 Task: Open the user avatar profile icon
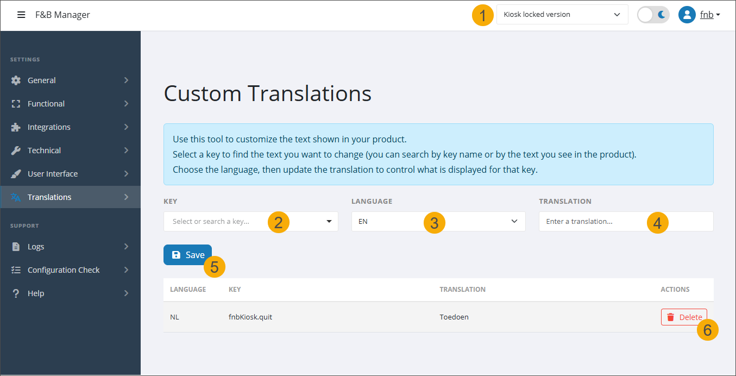tap(687, 15)
